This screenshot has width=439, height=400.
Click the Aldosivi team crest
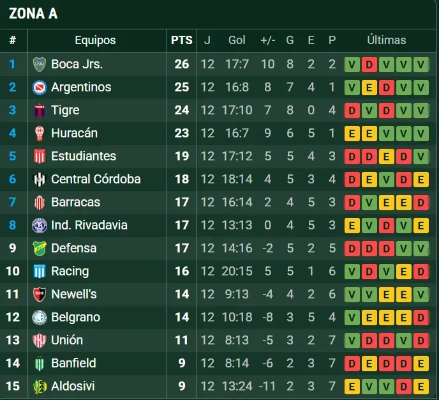click(x=40, y=386)
